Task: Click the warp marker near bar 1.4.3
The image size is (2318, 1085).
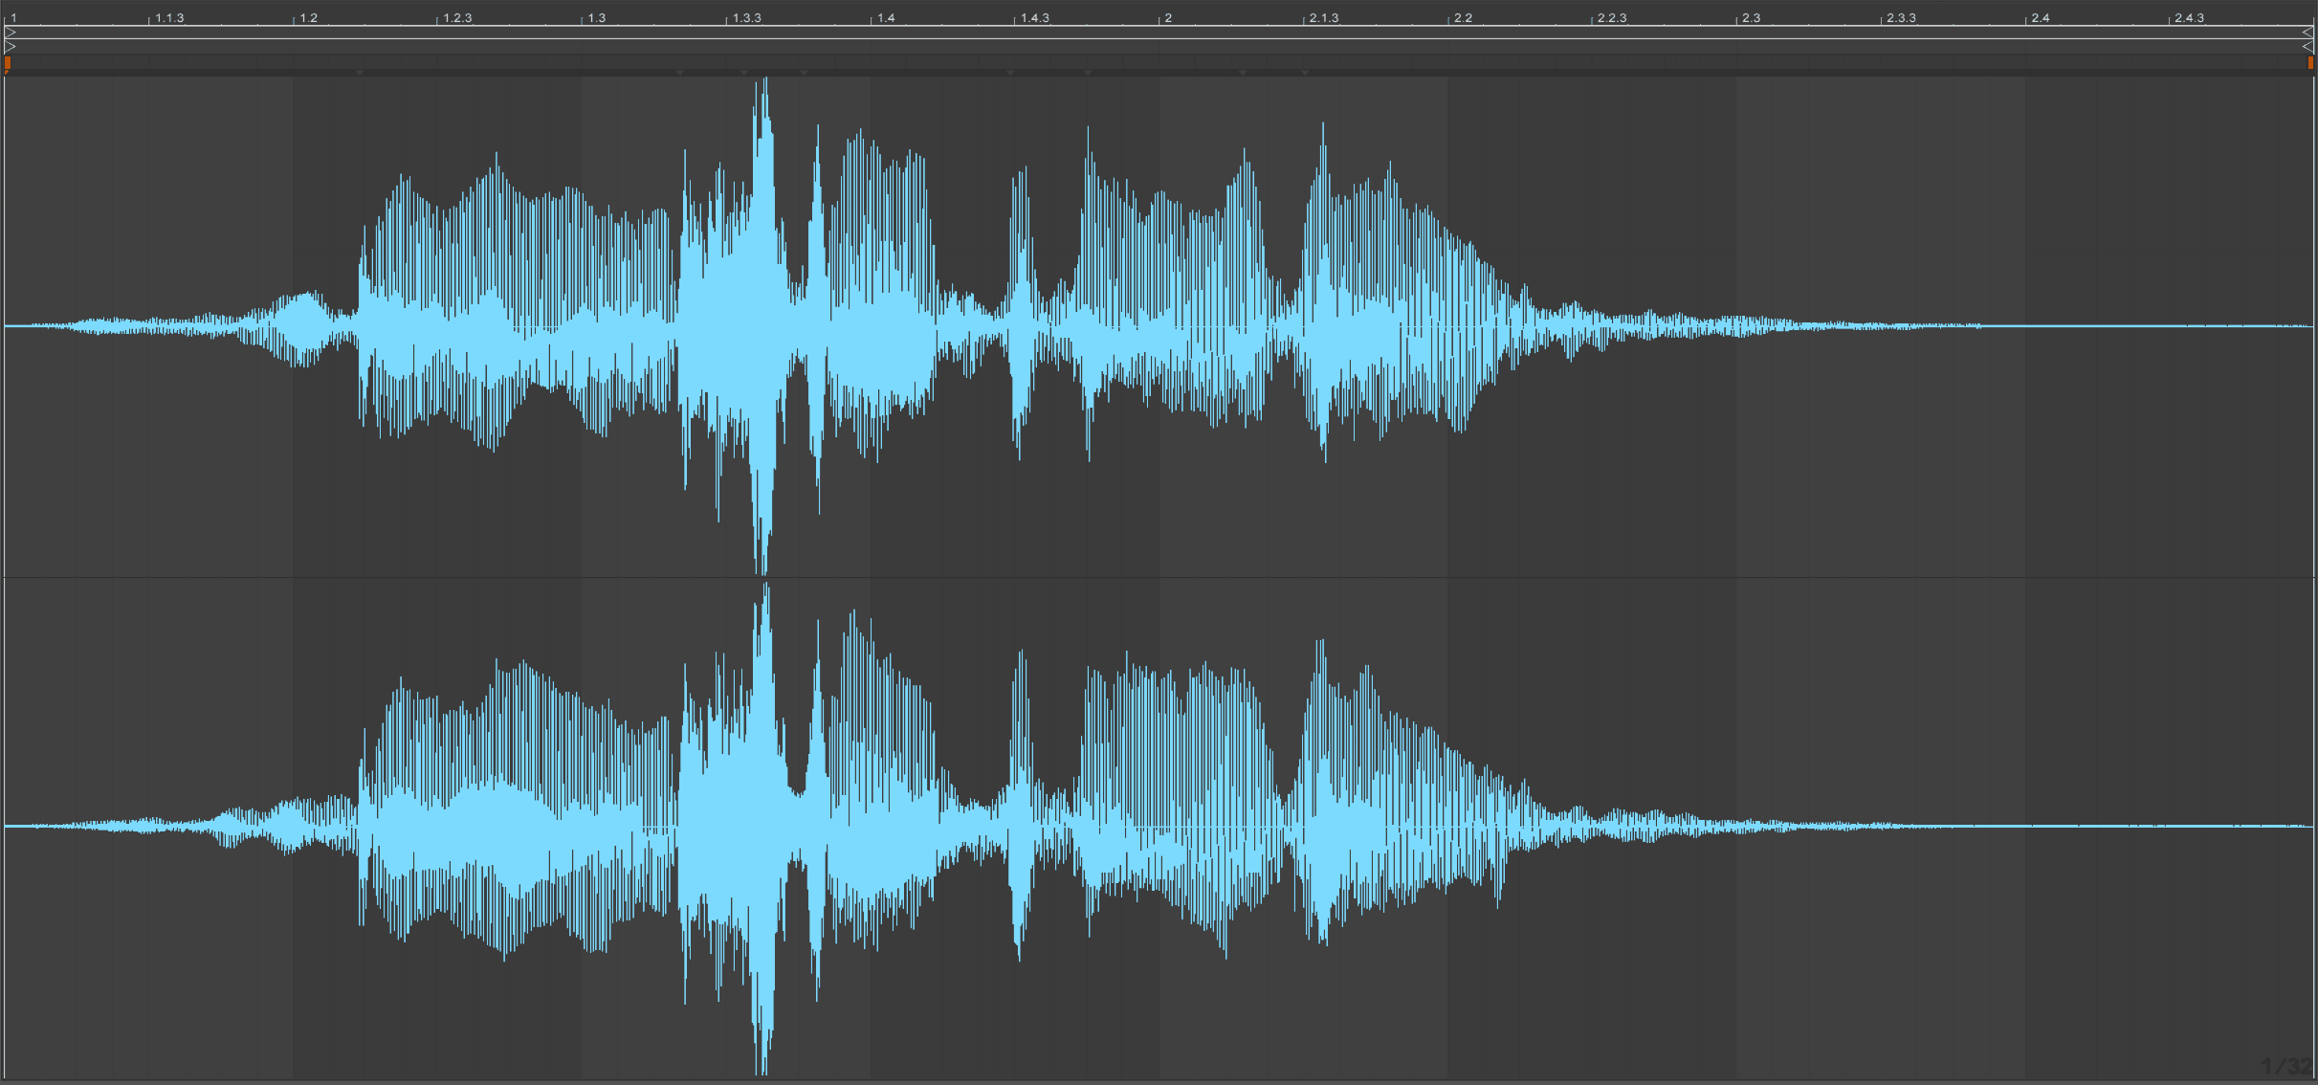Action: coord(1010,71)
